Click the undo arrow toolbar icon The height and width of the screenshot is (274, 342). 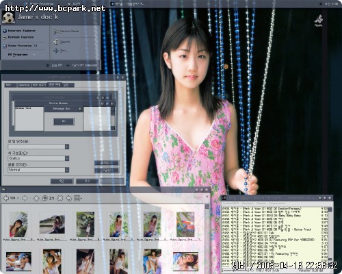(x=68, y=198)
